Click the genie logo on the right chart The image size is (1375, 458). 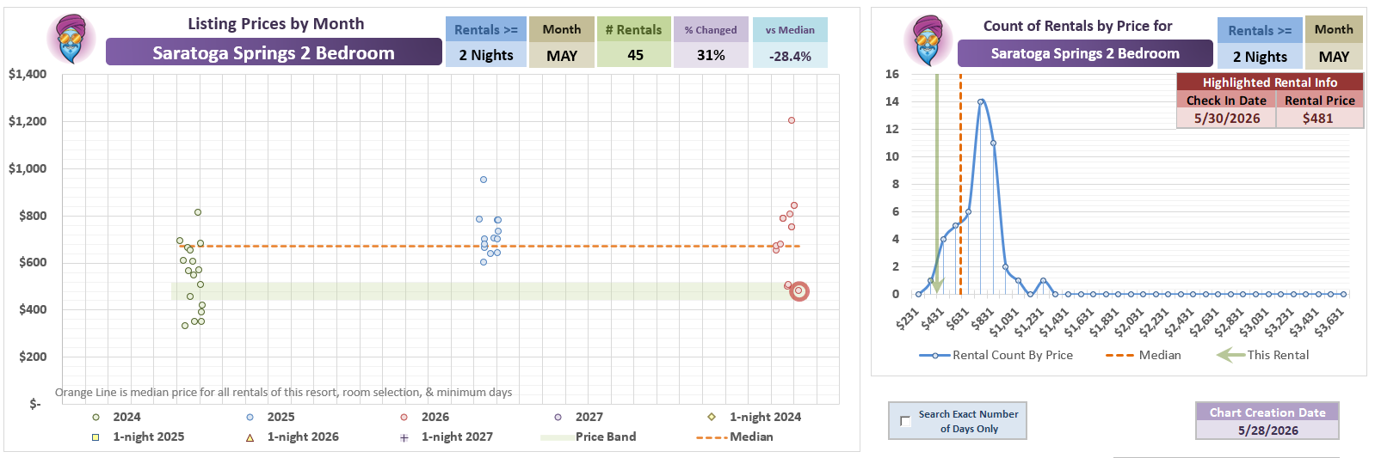click(928, 40)
